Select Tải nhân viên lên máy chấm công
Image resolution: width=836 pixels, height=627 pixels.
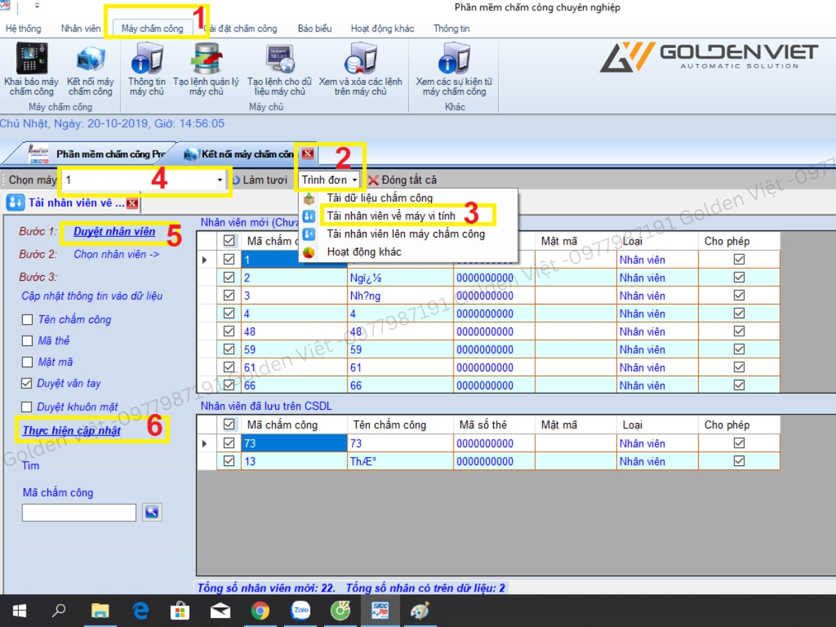(x=405, y=234)
